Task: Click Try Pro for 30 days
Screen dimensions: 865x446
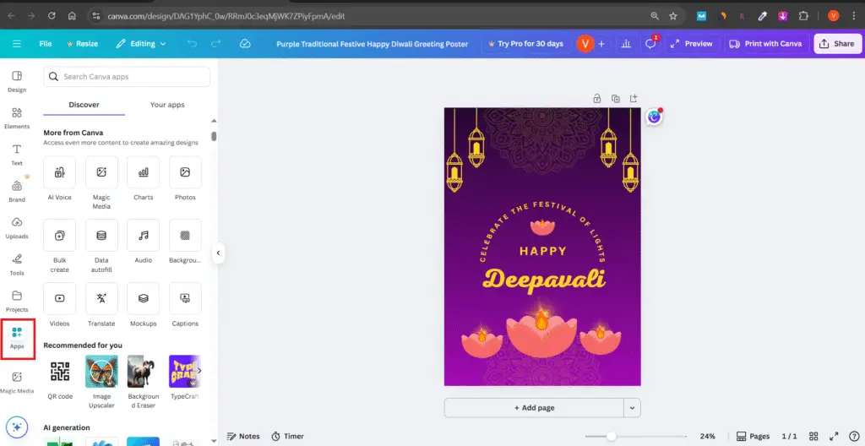Action: click(525, 44)
